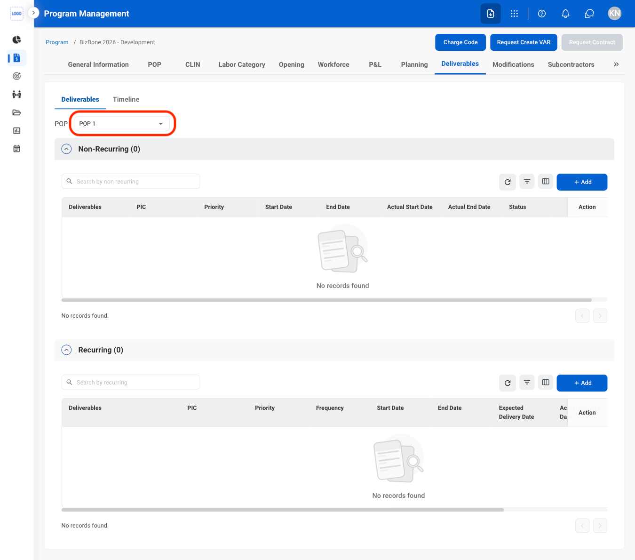Open the apps grid icon

[x=514, y=14]
